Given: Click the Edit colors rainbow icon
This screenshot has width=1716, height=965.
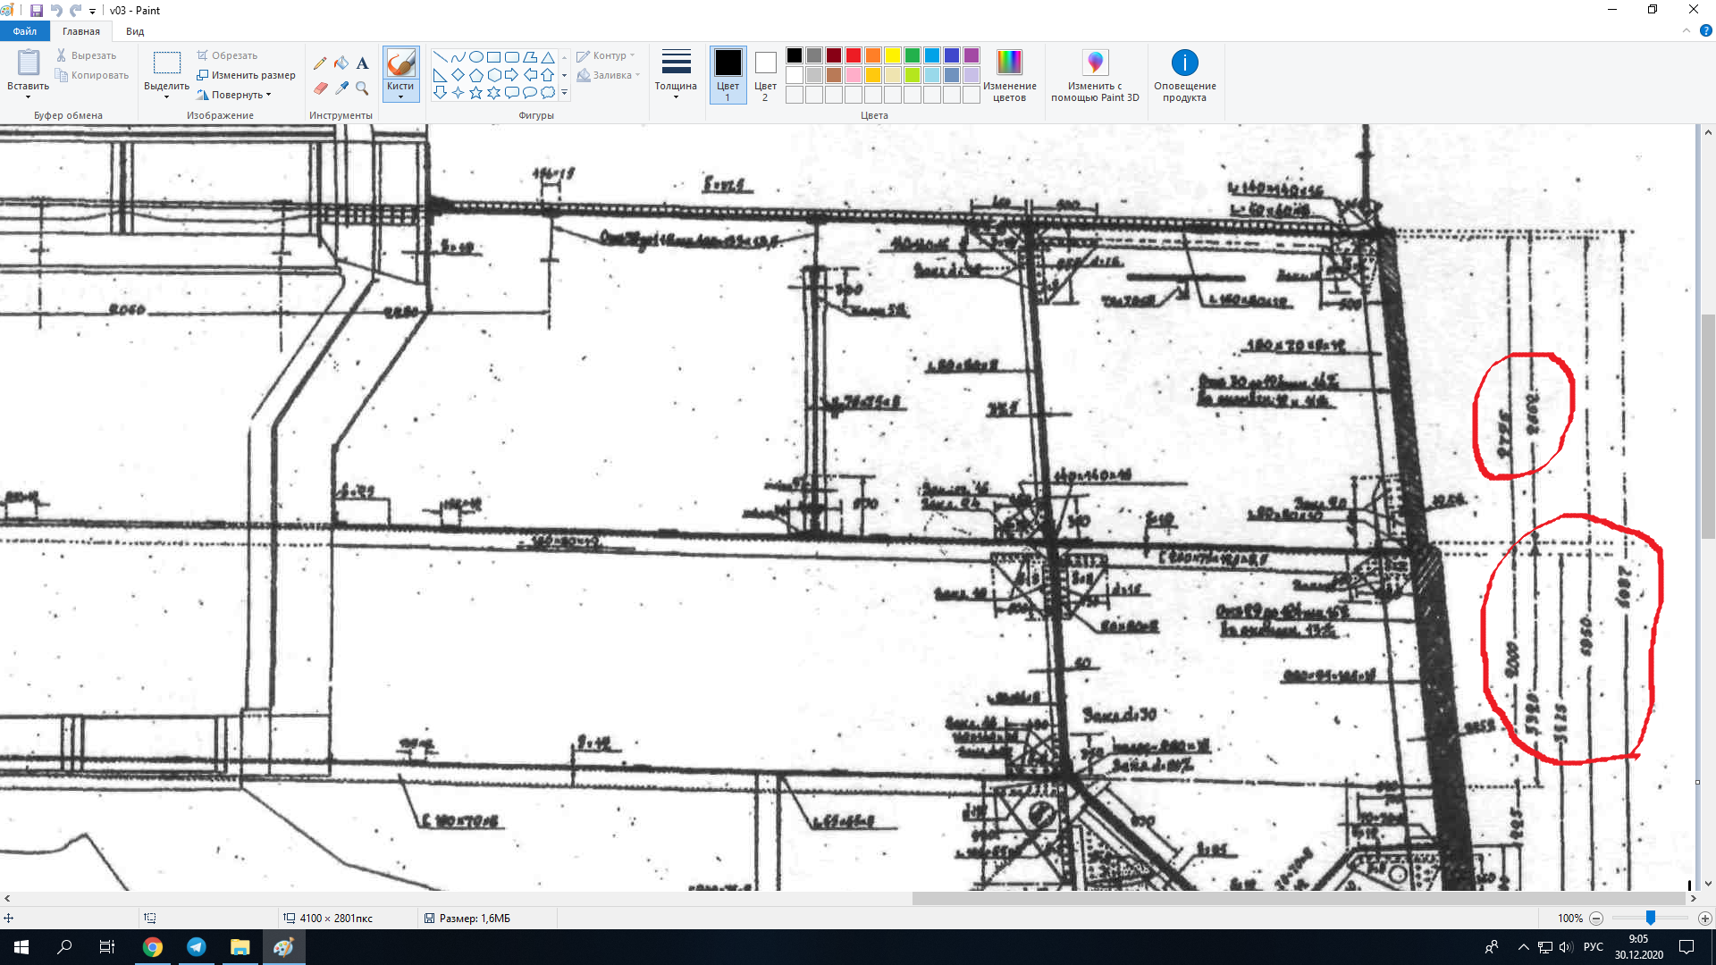Looking at the screenshot, I should click(1009, 63).
